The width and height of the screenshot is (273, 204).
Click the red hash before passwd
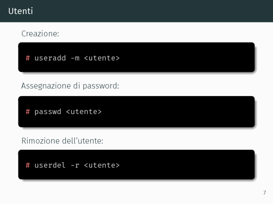pos(28,112)
